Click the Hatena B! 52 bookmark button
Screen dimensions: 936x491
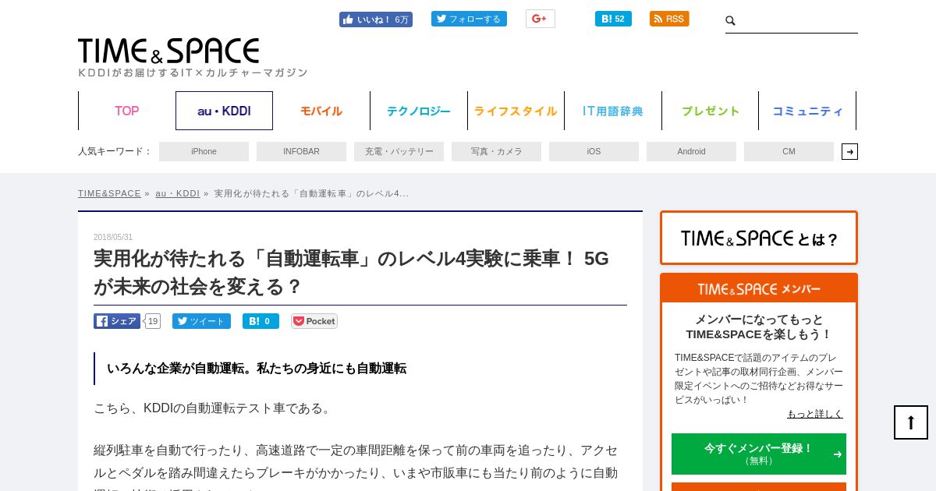tap(613, 19)
